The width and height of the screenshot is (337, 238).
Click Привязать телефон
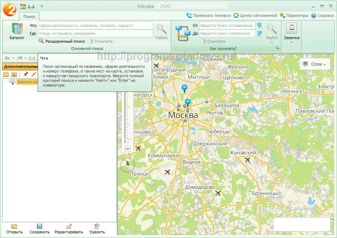point(209,15)
